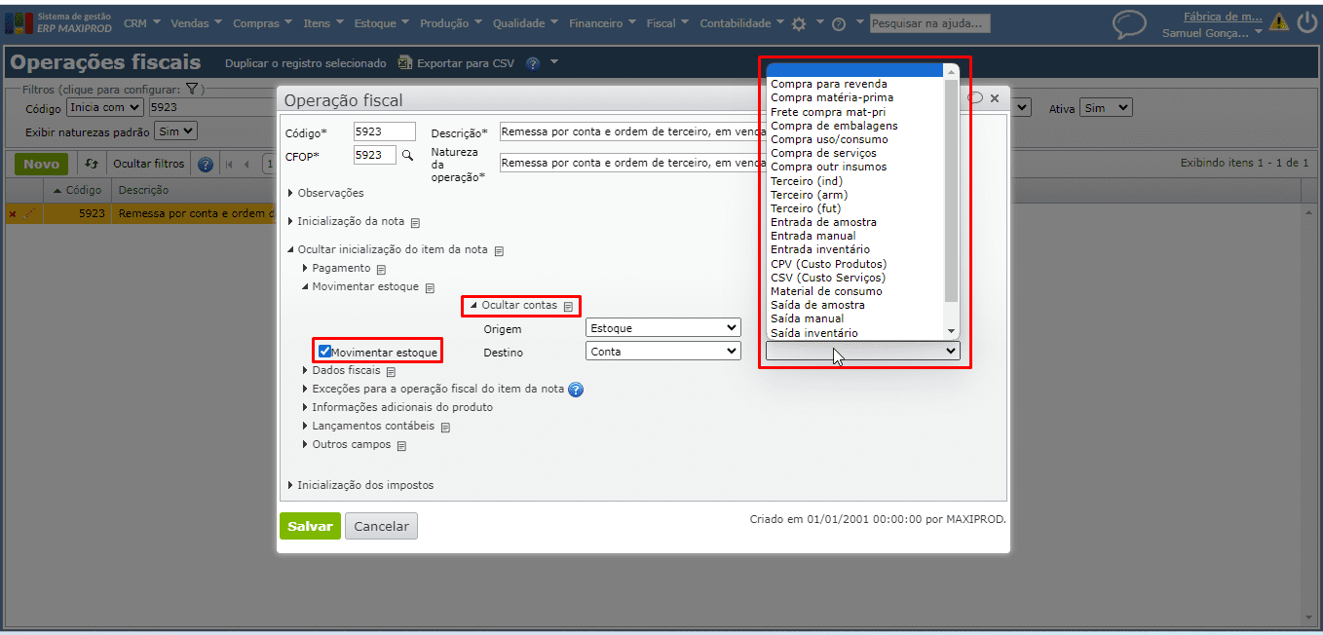Expand the Dados fiscais section
The height and width of the screenshot is (635, 1323).
[x=342, y=370]
